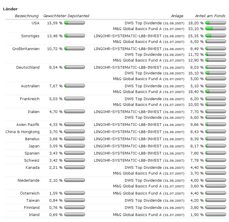Click the 25,35 % fund share bar

click(216, 36)
